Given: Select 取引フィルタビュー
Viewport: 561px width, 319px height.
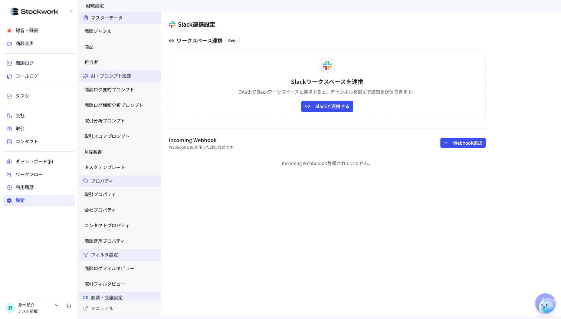Looking at the screenshot, I should [x=119, y=284].
